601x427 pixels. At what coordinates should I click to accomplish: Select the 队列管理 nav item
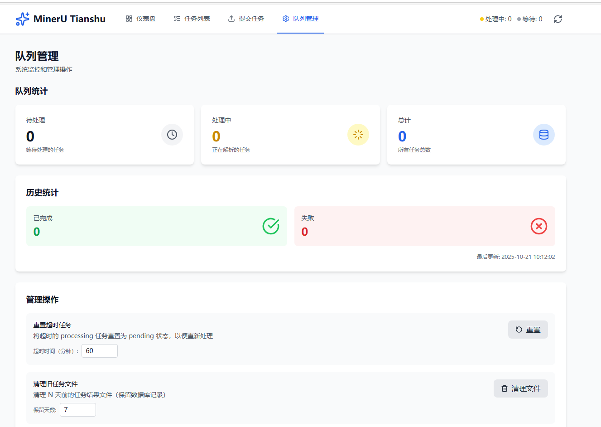tap(304, 19)
